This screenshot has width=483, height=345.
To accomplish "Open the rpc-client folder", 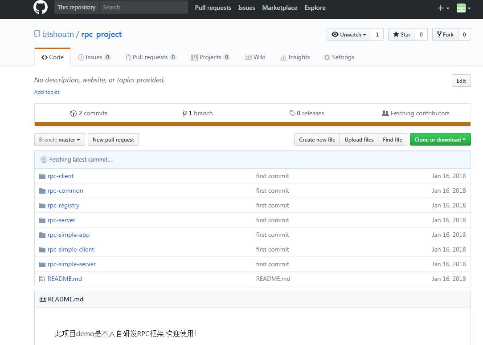I will (60, 176).
